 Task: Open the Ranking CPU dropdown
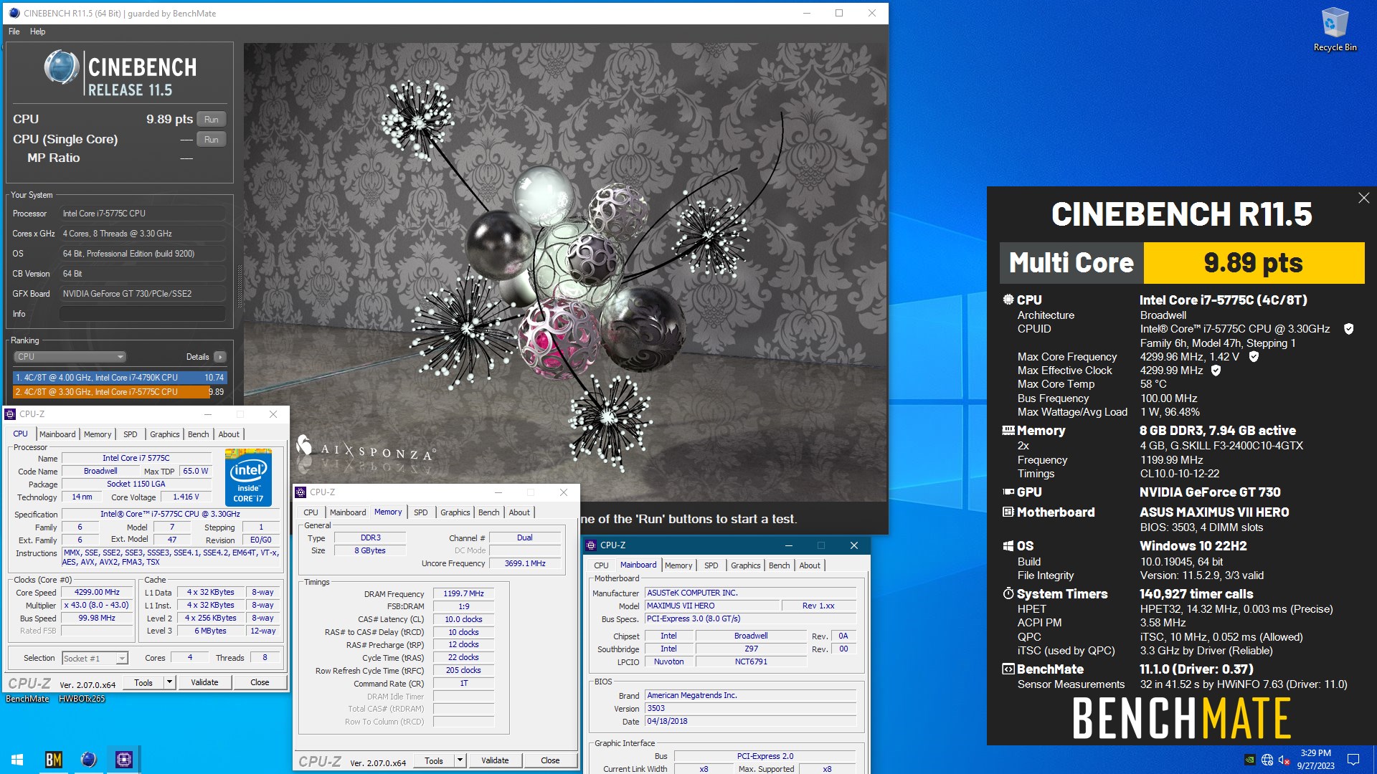[x=70, y=356]
